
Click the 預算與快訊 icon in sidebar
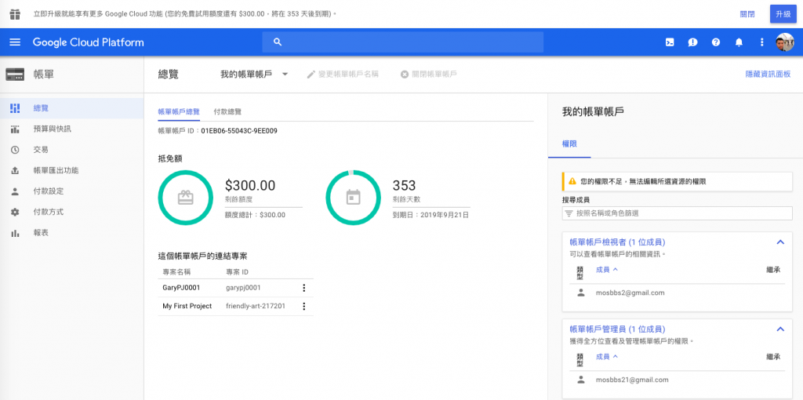click(15, 129)
